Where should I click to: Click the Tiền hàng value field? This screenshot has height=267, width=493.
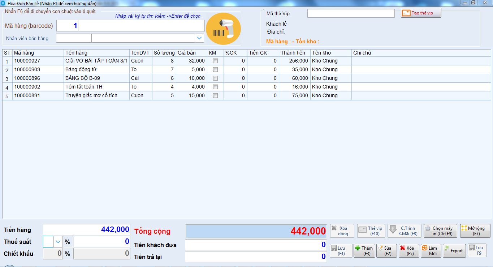(x=87, y=230)
